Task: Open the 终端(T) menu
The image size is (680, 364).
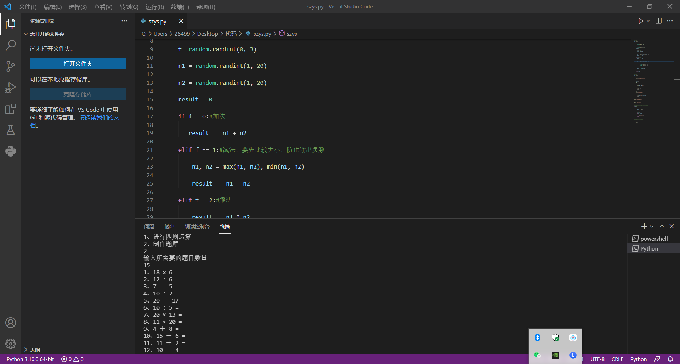Action: pos(180,7)
